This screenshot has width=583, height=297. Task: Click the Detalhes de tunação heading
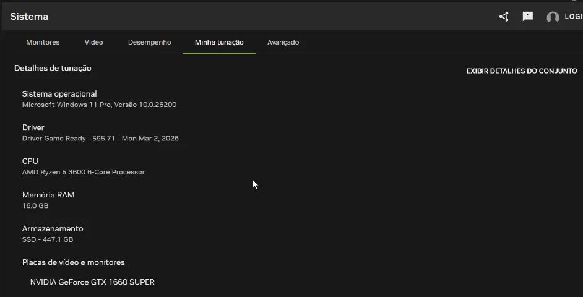coord(53,68)
